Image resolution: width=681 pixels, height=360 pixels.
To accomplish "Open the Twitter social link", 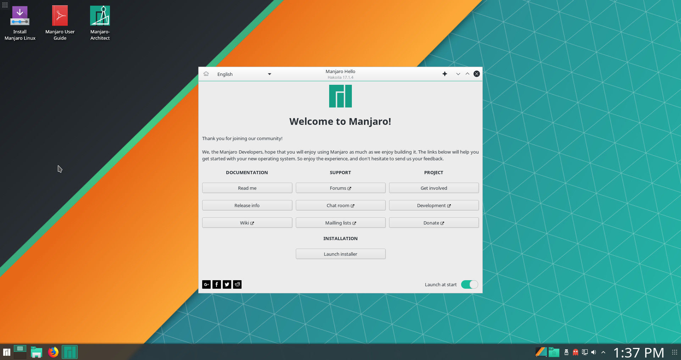I will pyautogui.click(x=227, y=284).
